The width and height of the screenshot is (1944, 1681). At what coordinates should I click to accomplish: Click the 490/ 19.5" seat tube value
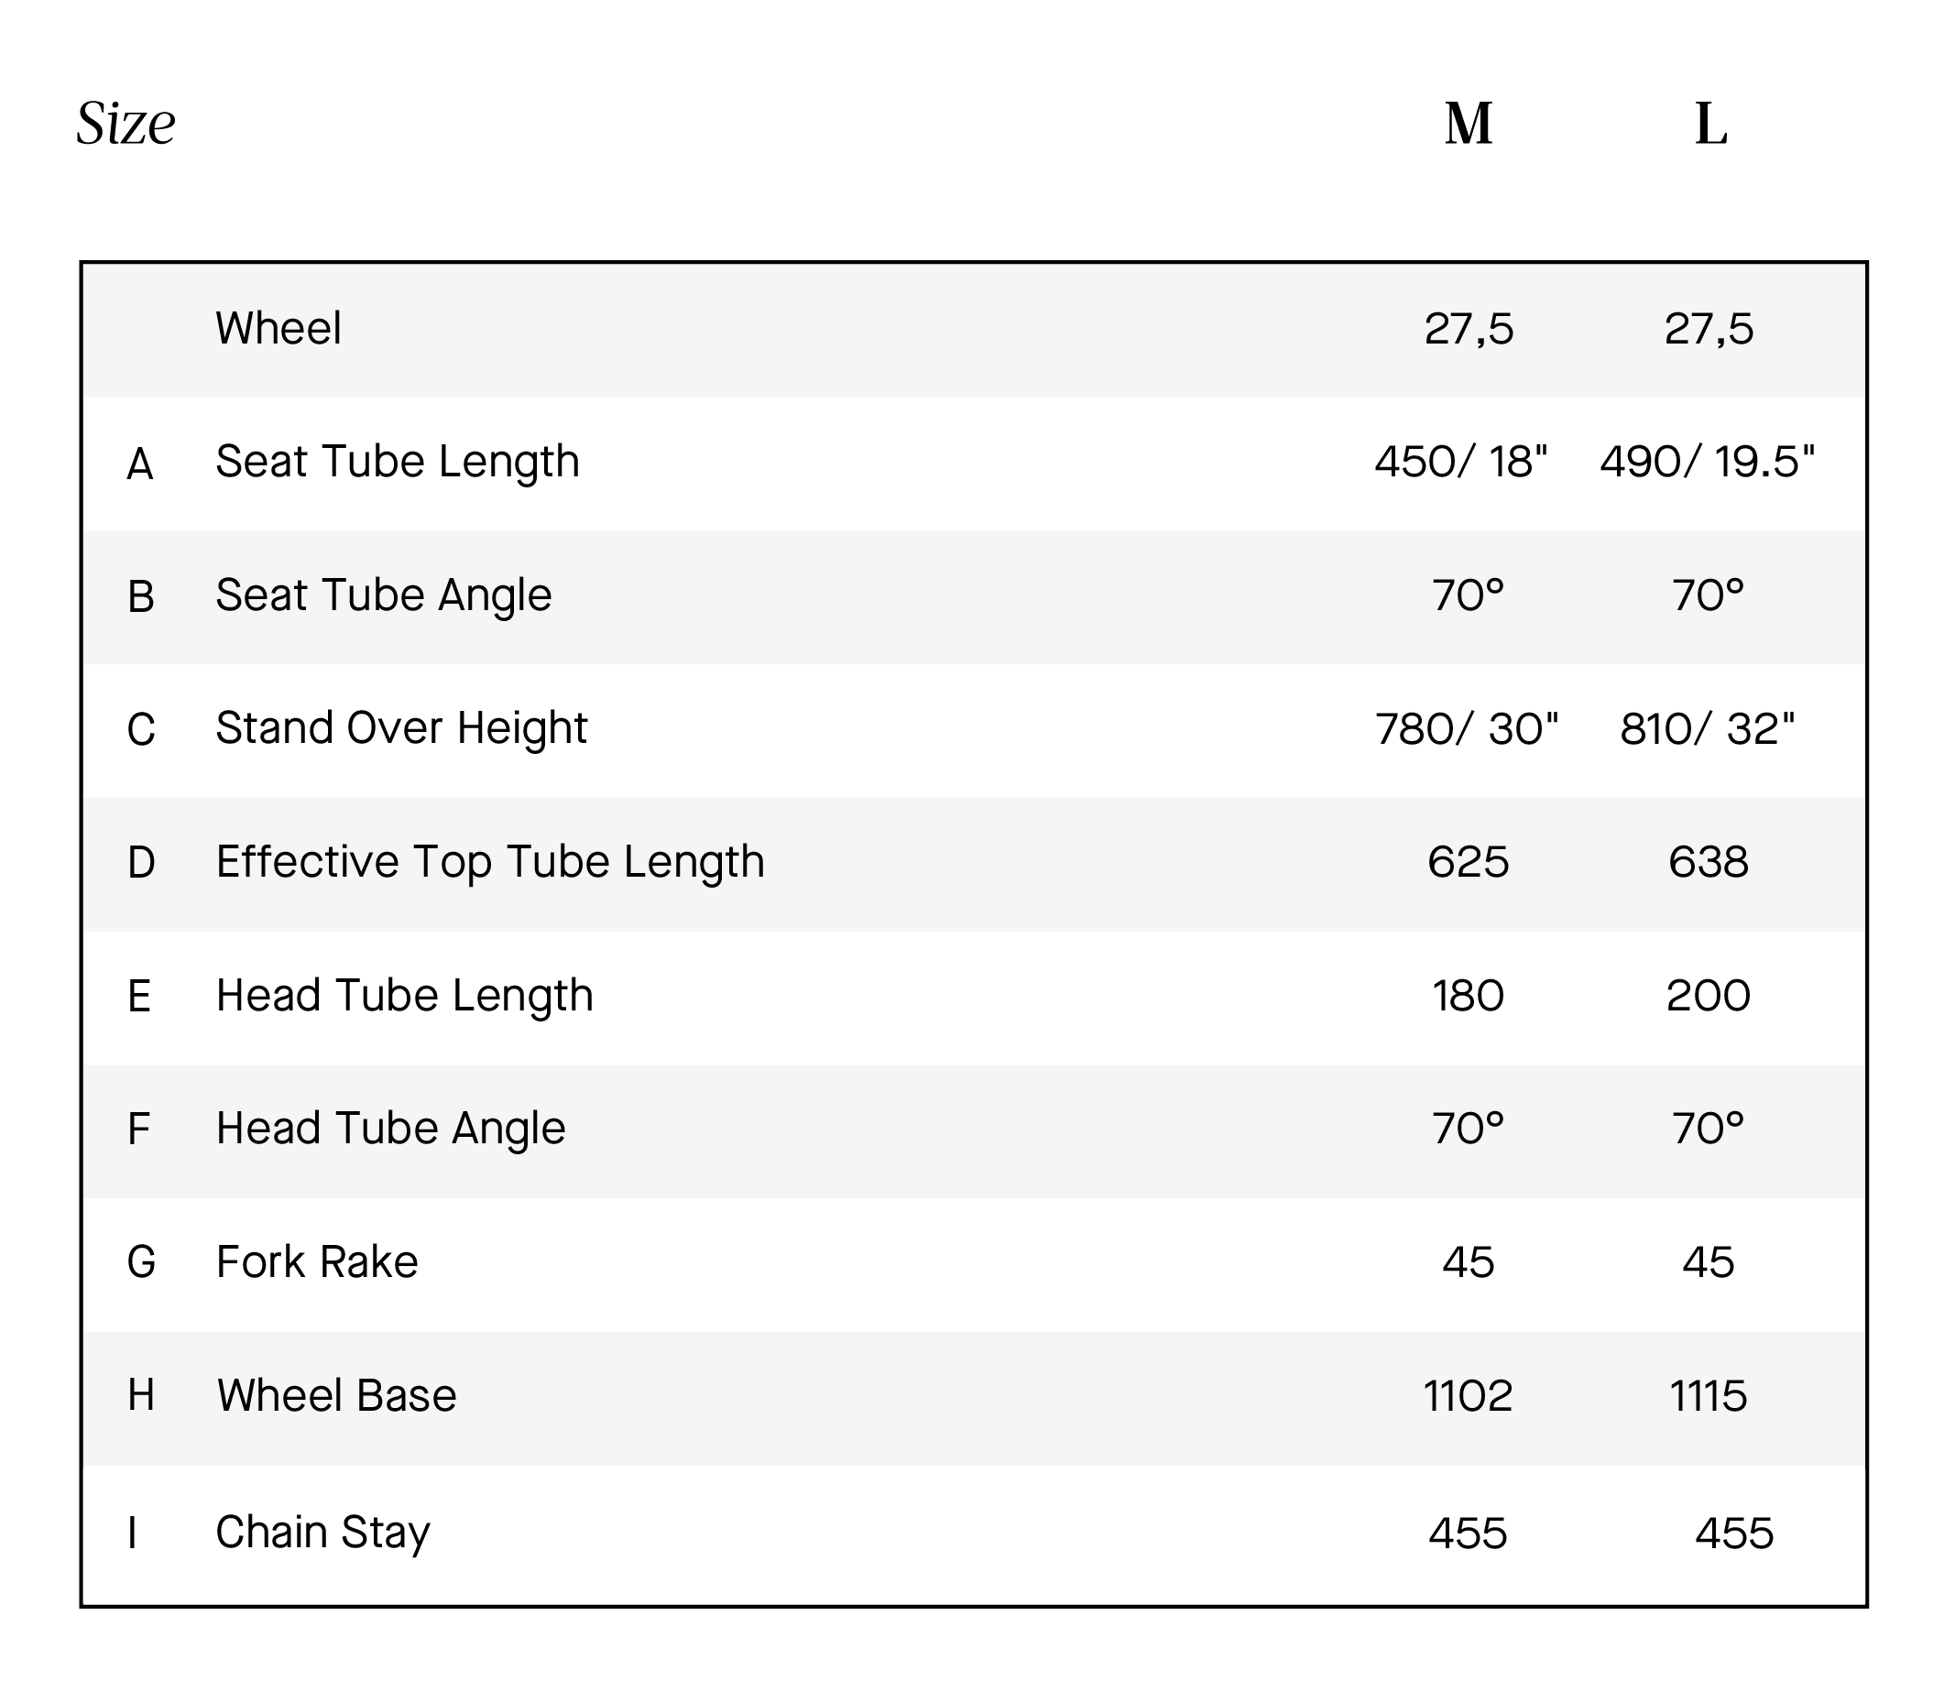(x=1708, y=462)
